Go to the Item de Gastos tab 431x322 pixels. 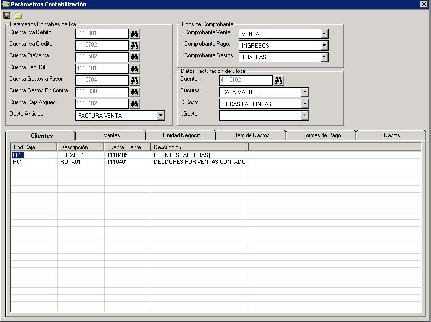pyautogui.click(x=252, y=135)
